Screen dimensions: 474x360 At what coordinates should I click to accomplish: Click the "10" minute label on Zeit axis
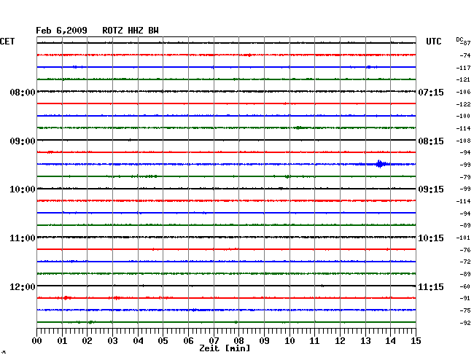coord(290,341)
